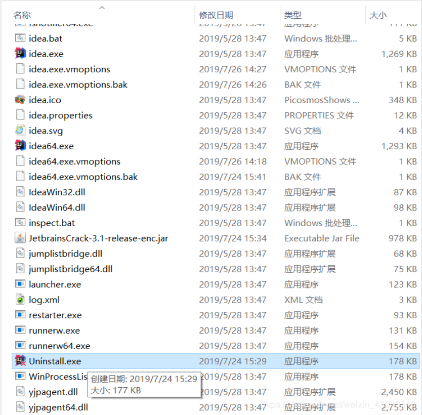
Task: Click the idea64.exe.vmoptions file icon
Action: pyautogui.click(x=20, y=161)
